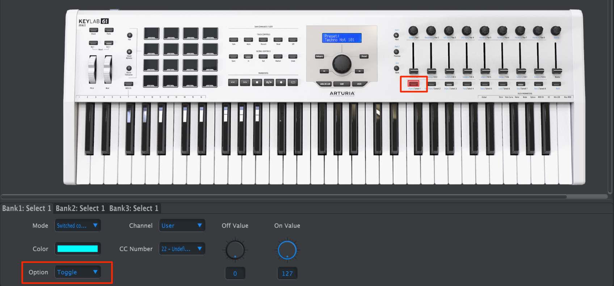This screenshot has height=286, width=614.
Task: Toggle the Select 5 button under fader 5
Action: coord(485,84)
